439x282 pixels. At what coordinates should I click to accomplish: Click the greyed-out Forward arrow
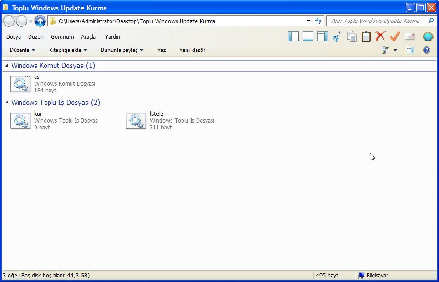21,21
